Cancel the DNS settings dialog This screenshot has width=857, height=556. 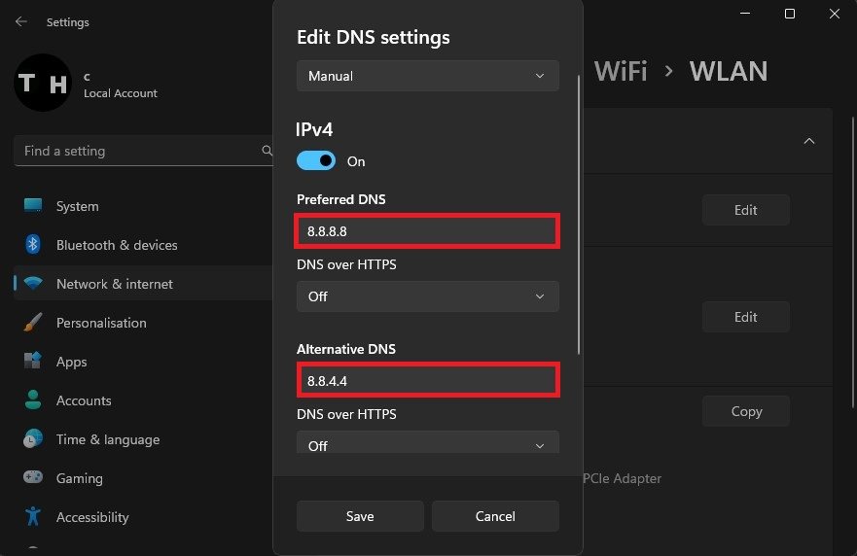pos(495,516)
